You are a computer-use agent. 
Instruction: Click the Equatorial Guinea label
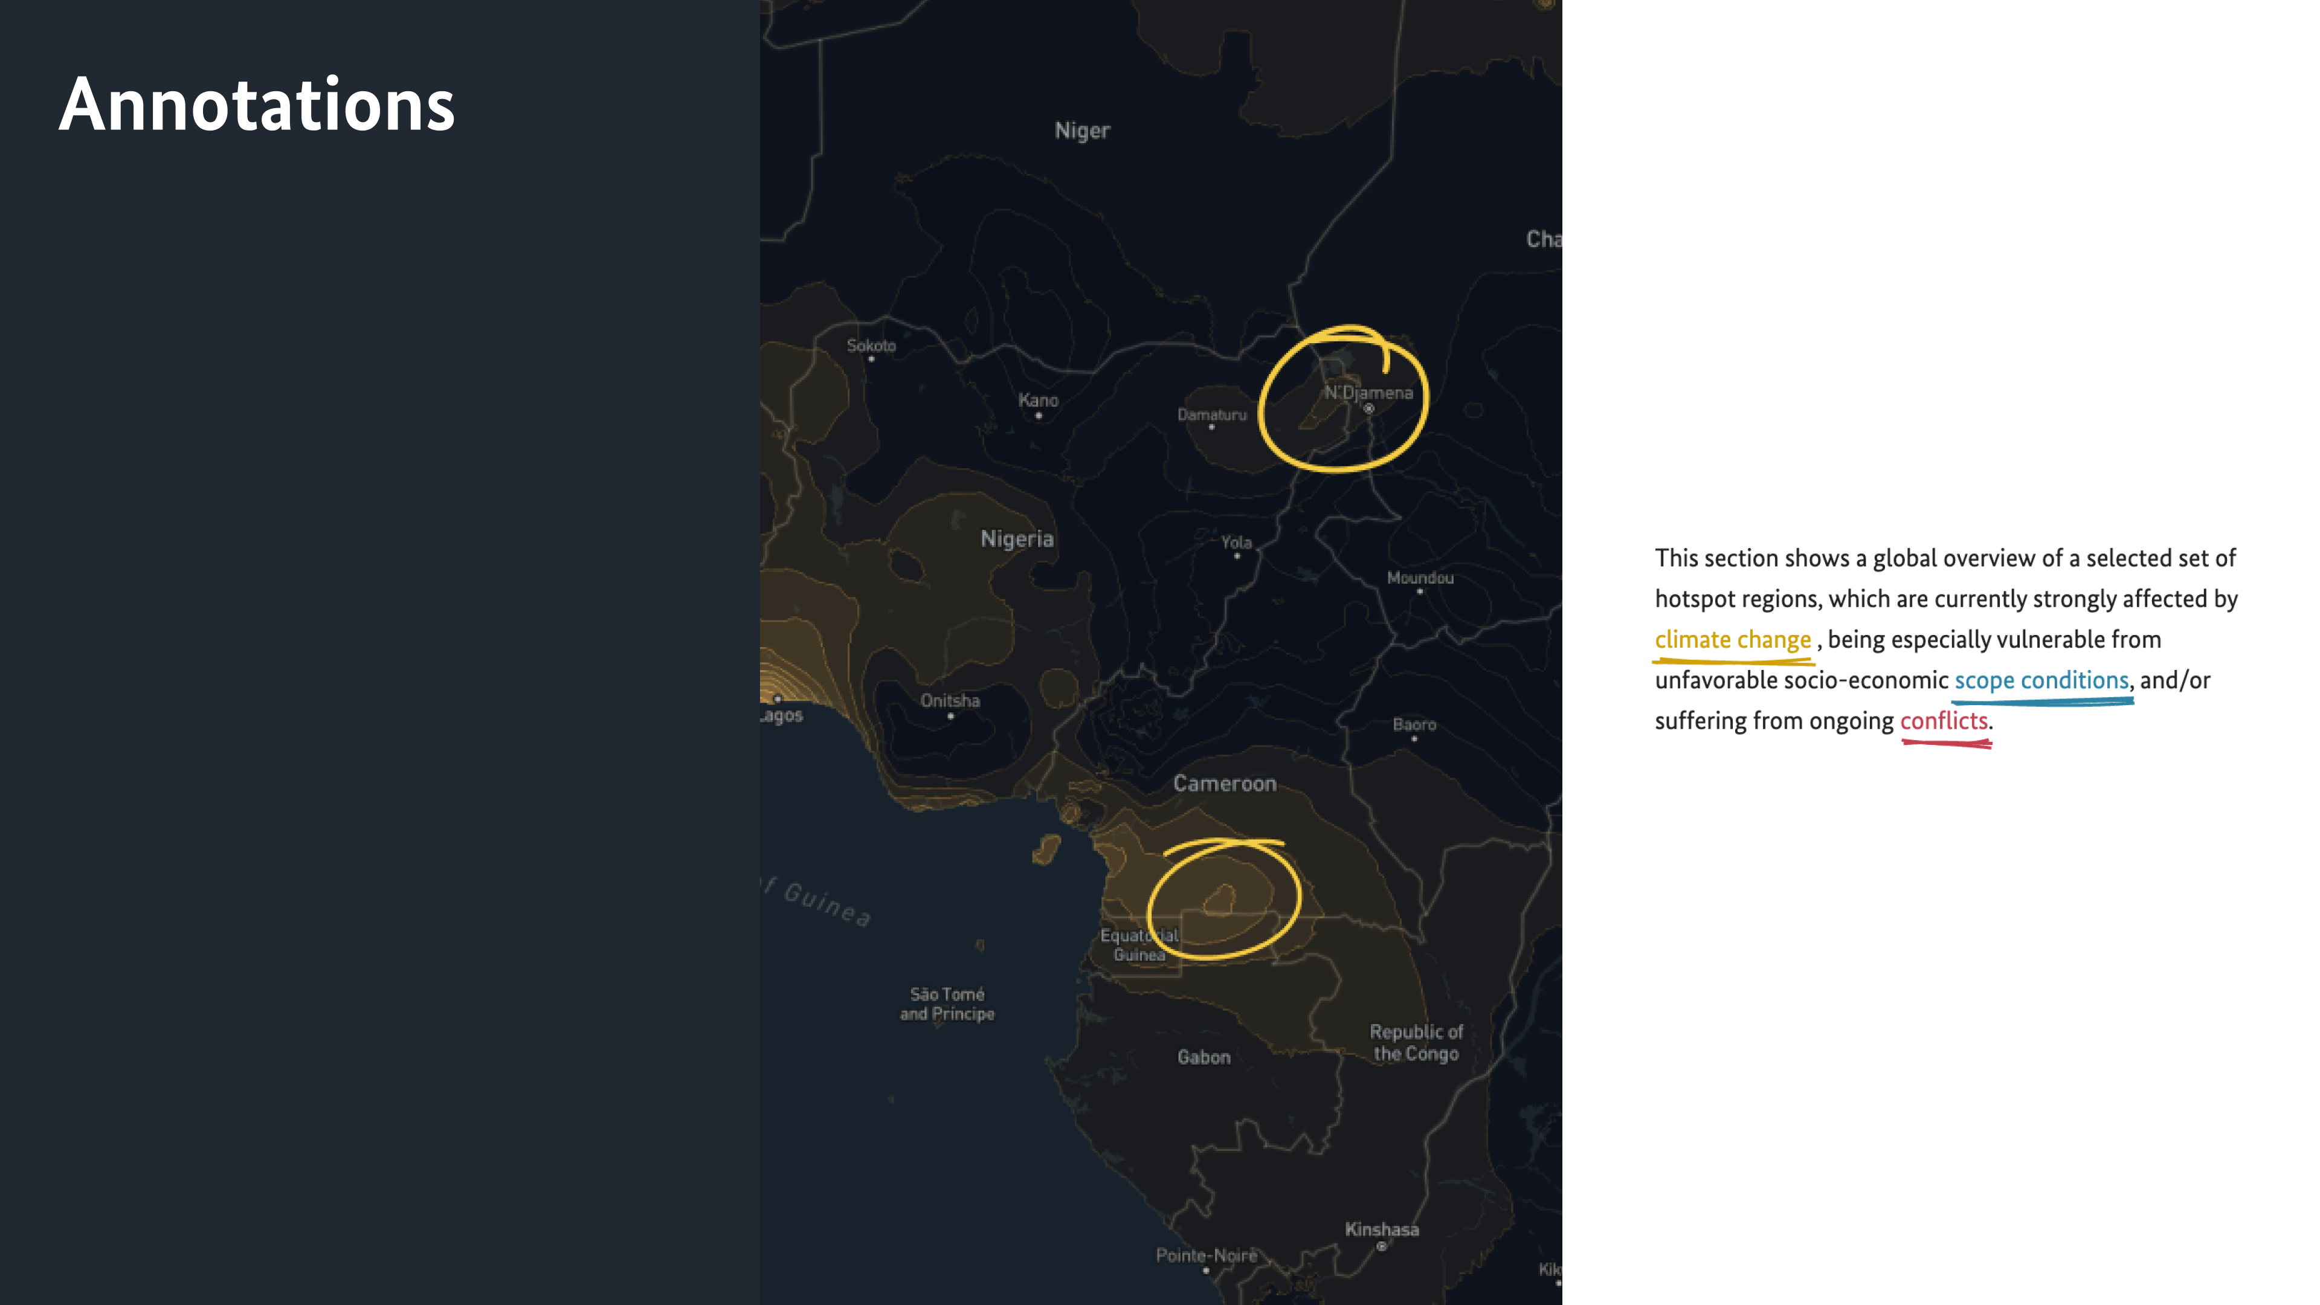pyautogui.click(x=1138, y=945)
